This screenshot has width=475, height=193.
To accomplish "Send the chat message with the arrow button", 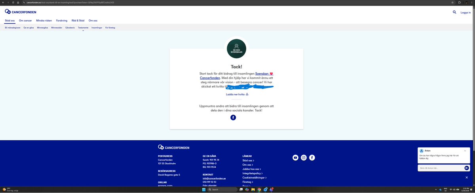I will [467, 168].
